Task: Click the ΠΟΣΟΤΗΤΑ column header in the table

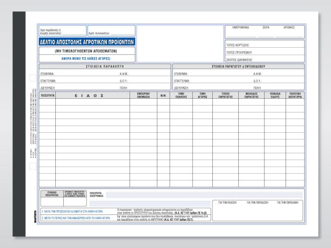Action: [47, 95]
